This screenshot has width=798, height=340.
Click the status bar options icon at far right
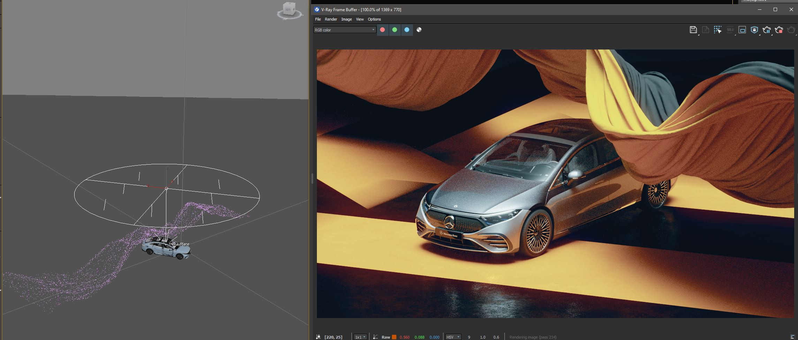[x=792, y=337]
